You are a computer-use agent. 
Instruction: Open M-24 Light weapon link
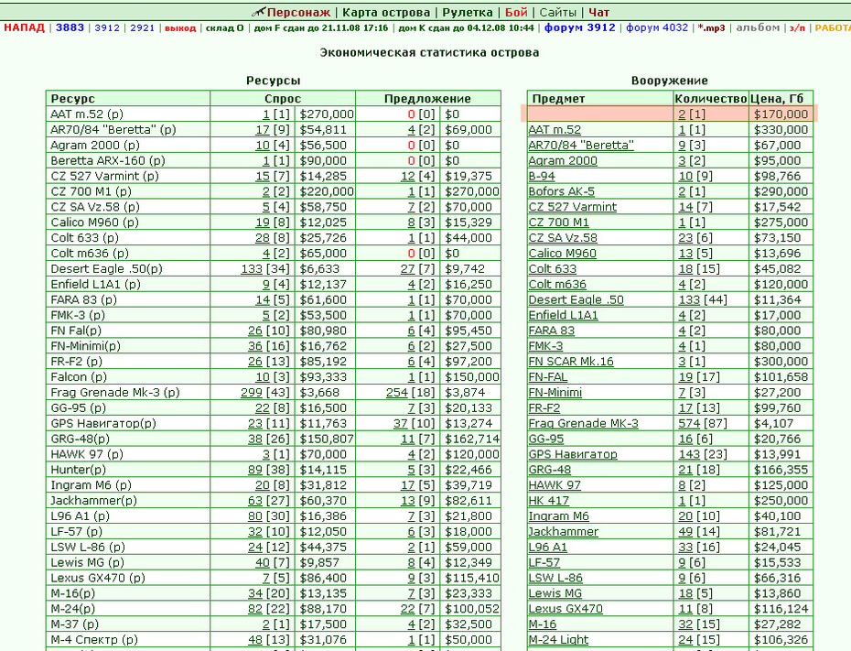point(558,640)
